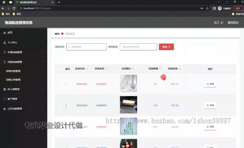Go back with the browser back arrow

(x=3, y=8)
